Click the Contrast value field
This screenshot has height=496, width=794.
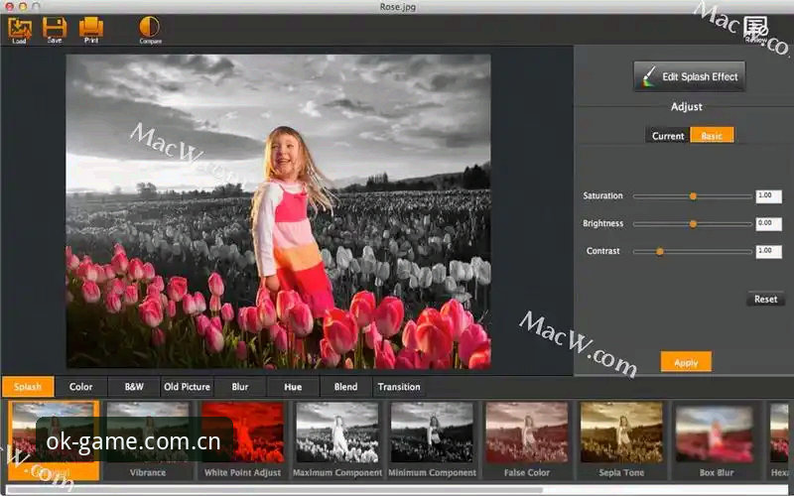pyautogui.click(x=768, y=252)
